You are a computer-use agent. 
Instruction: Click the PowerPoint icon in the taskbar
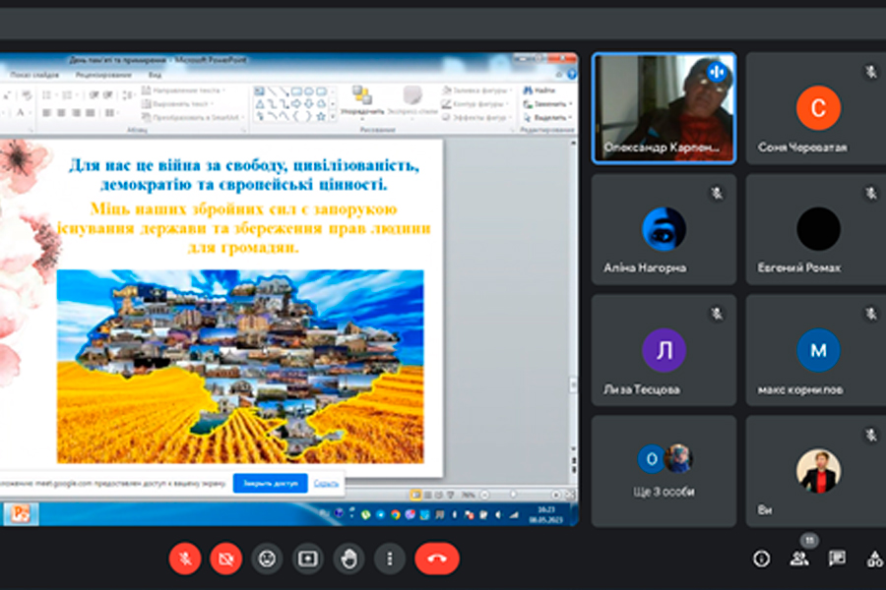click(x=21, y=513)
